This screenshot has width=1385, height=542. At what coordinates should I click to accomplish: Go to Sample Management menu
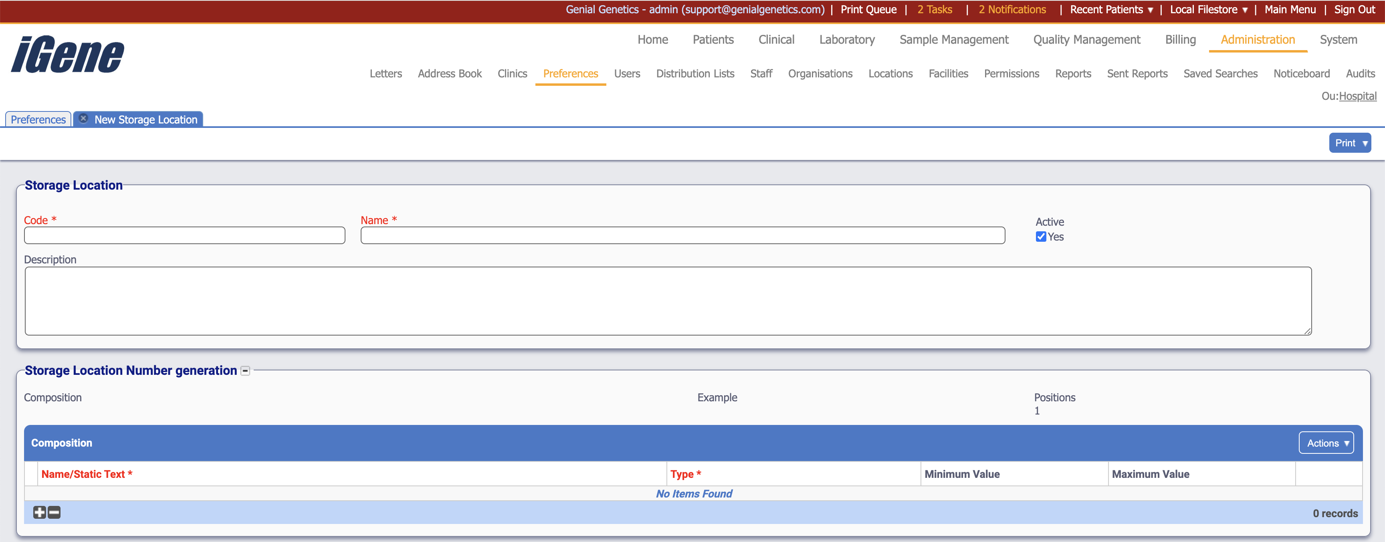click(954, 40)
